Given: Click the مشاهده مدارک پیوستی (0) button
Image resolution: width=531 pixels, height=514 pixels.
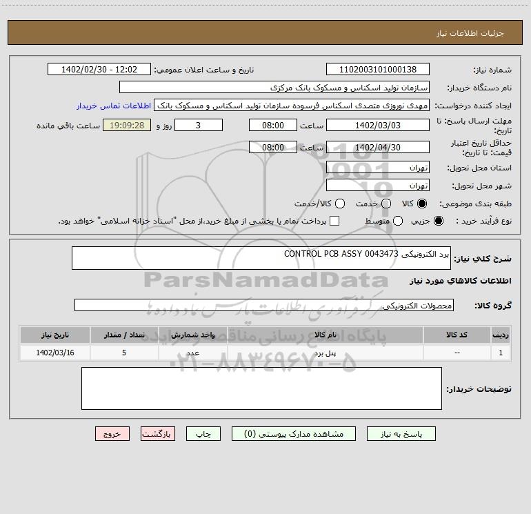Looking at the screenshot, I should [294, 434].
